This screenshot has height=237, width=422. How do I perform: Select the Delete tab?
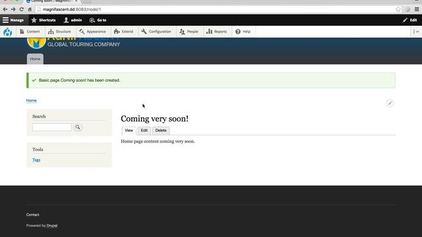tap(161, 130)
